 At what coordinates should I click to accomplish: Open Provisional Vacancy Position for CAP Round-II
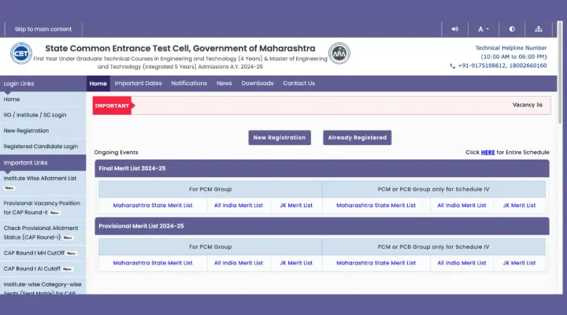(x=42, y=208)
